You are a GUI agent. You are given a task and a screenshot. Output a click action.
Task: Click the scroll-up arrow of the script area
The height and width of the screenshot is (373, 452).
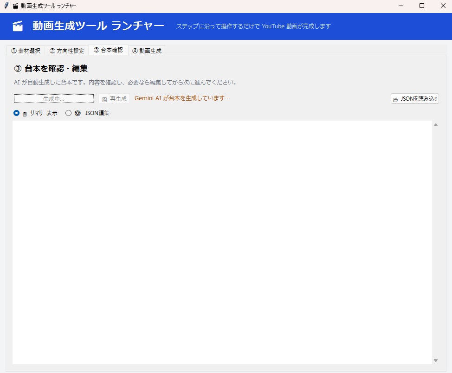pyautogui.click(x=436, y=125)
